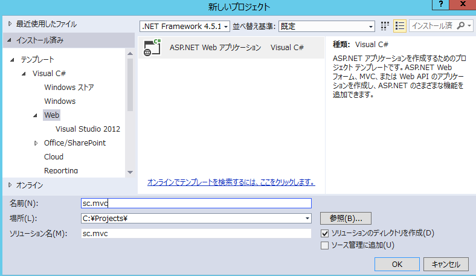Click the template tree scrollbar thumb

point(130,85)
